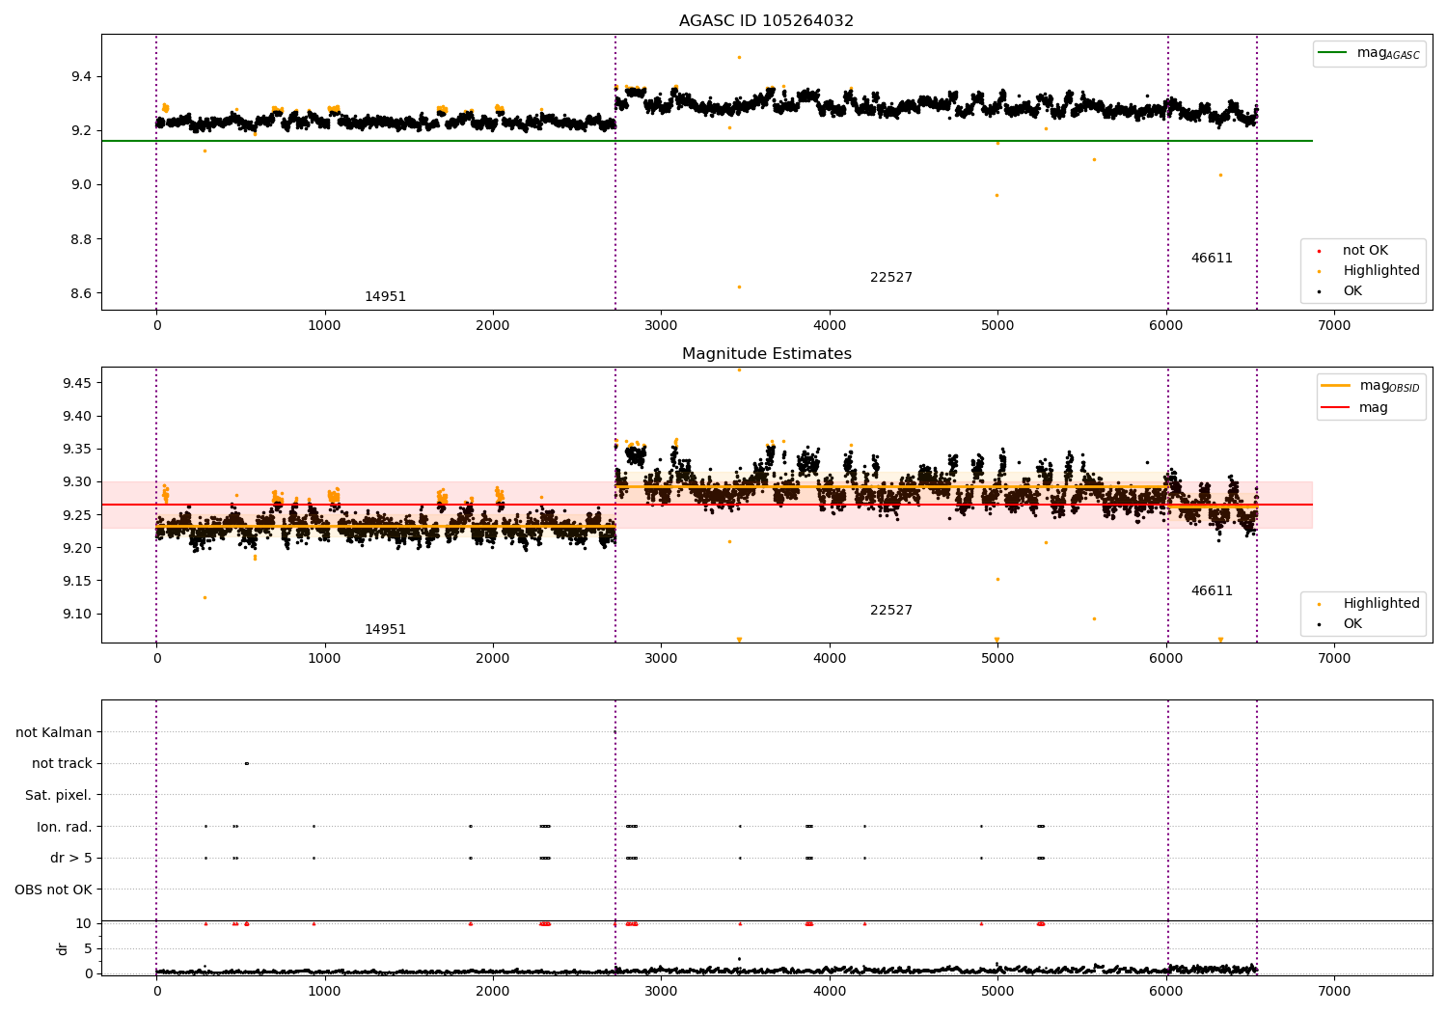Click x-axis tick 7000 in bottom plot

(x=1334, y=991)
